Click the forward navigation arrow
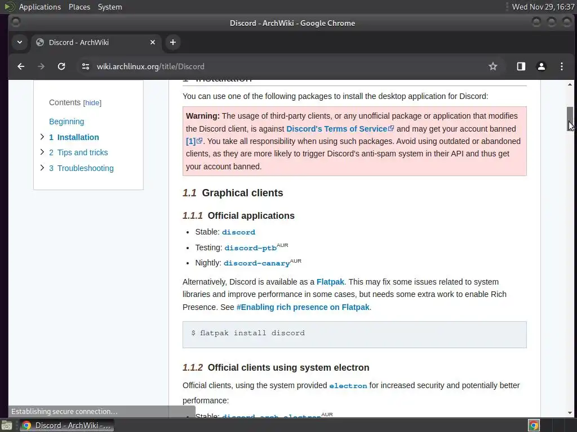 point(41,66)
